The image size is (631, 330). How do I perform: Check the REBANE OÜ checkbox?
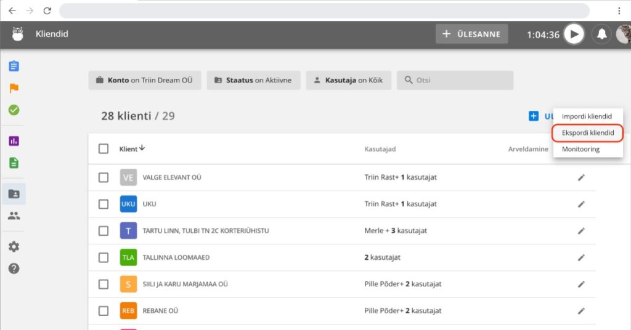[104, 311]
